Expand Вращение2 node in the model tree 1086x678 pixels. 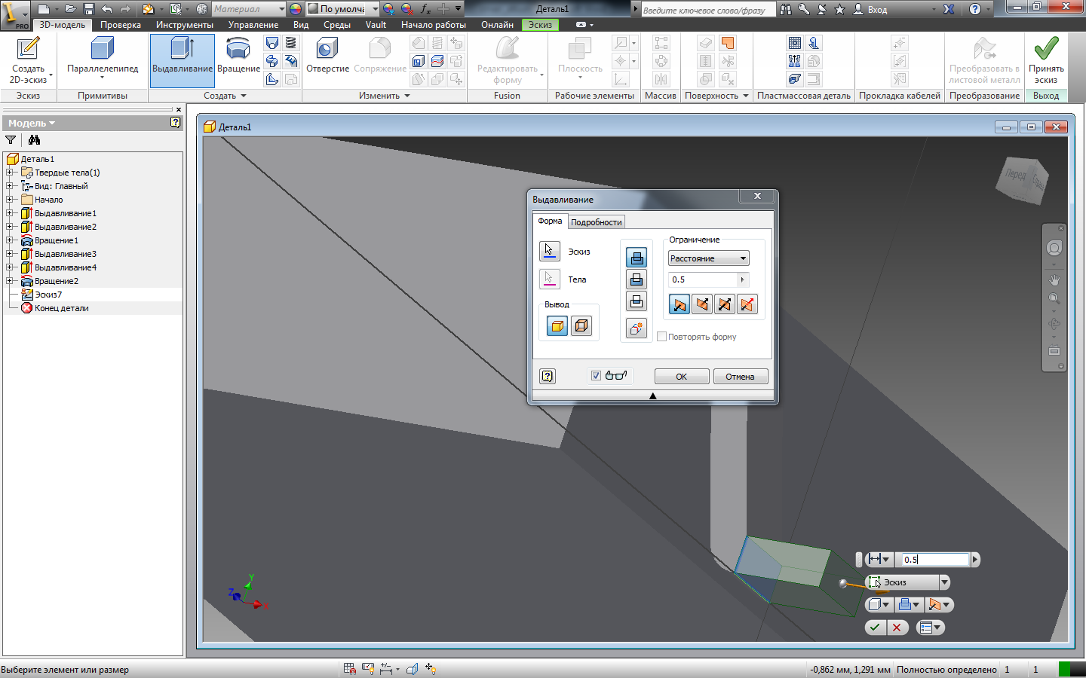(9, 281)
